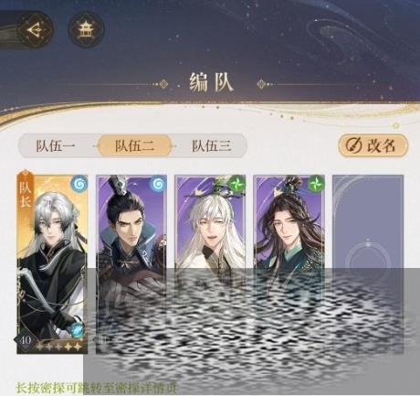Viewport: 420px width, 396px height.
Task: Click the blue swirl icon on the second card
Action: click(x=159, y=184)
